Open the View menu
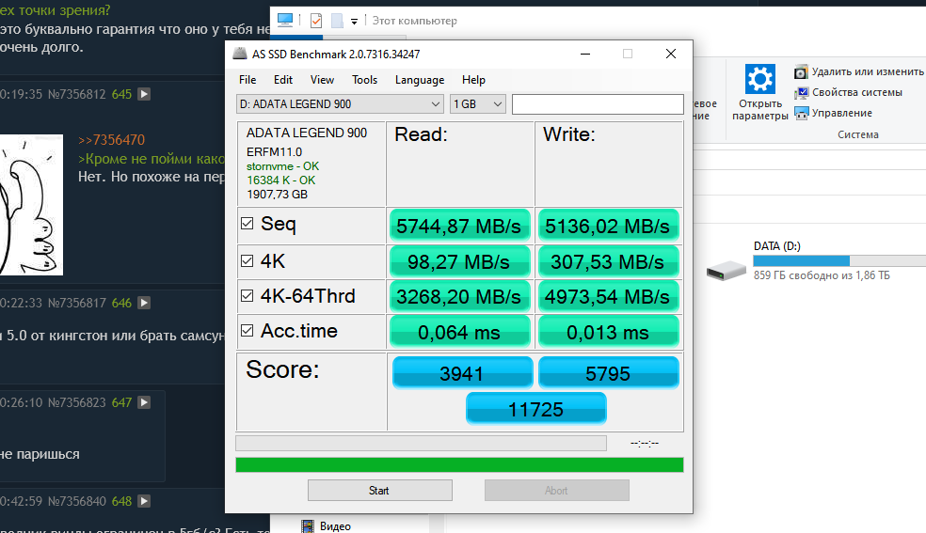The height and width of the screenshot is (533, 926). (x=322, y=80)
